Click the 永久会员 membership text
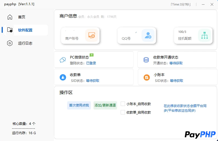The height and width of the screenshot is (141, 218). pos(93,17)
